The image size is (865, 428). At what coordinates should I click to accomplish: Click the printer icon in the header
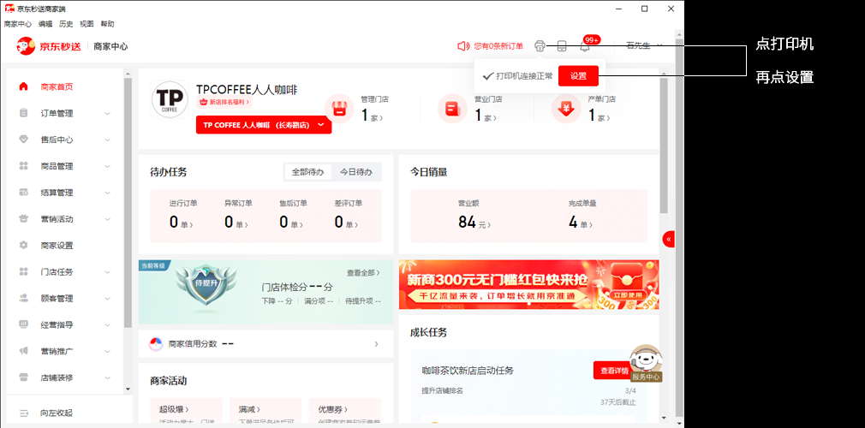pos(540,46)
